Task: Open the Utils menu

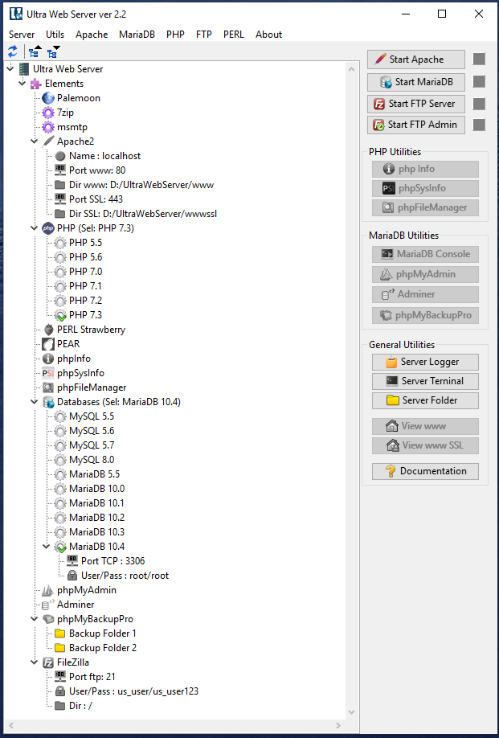Action: tap(55, 35)
